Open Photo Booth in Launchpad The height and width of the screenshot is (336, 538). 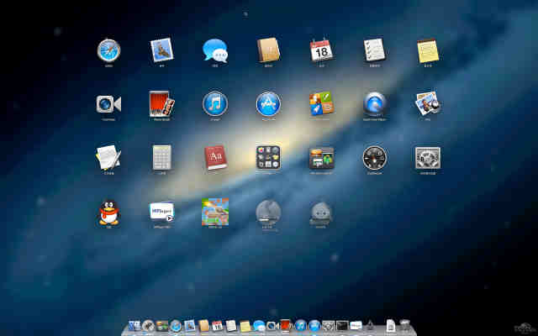click(x=161, y=104)
